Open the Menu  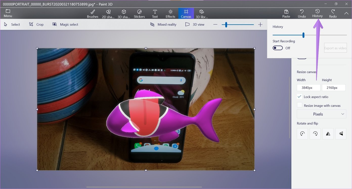click(8, 13)
